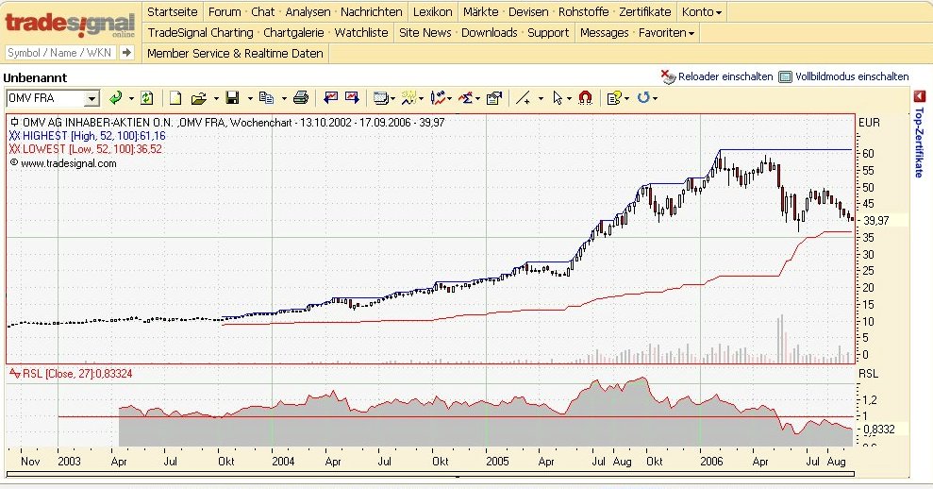Click the chart time axis scrollbar
This screenshot has width=933, height=489.
point(430,475)
